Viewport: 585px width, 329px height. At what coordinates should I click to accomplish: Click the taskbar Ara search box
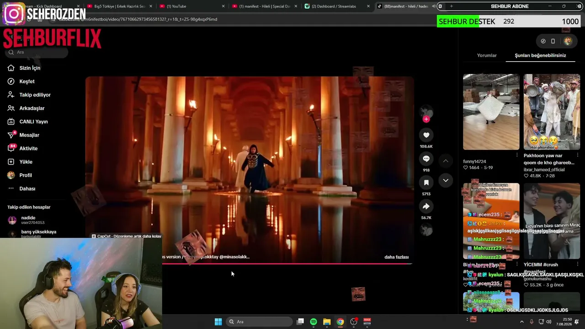[259, 322]
